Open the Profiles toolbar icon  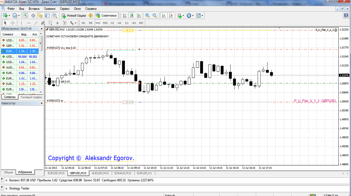point(15,16)
